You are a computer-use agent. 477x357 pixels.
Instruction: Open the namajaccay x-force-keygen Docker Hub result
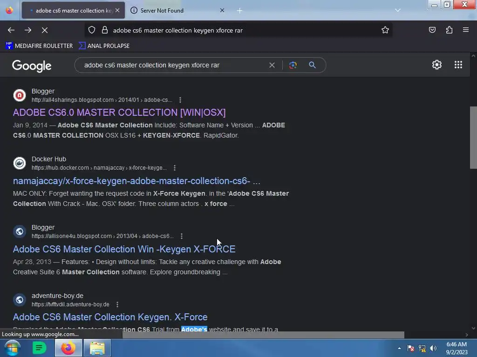[x=136, y=181]
